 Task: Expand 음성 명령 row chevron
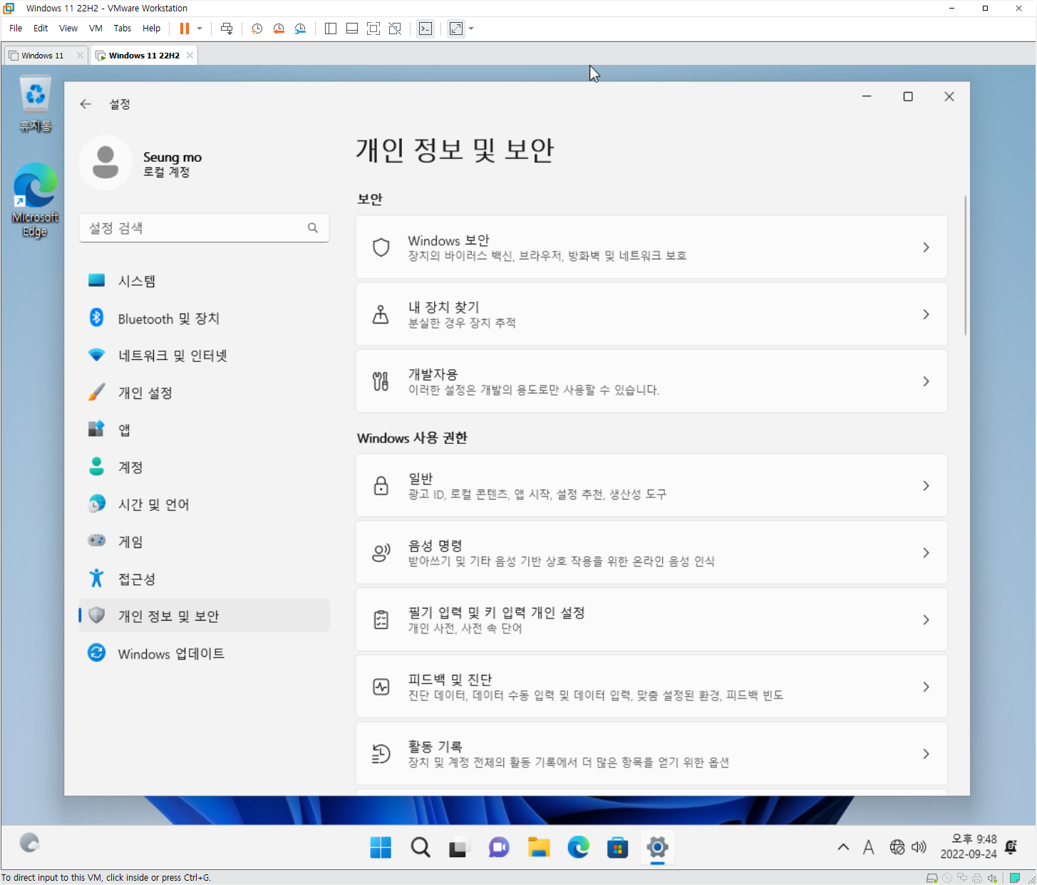point(926,553)
